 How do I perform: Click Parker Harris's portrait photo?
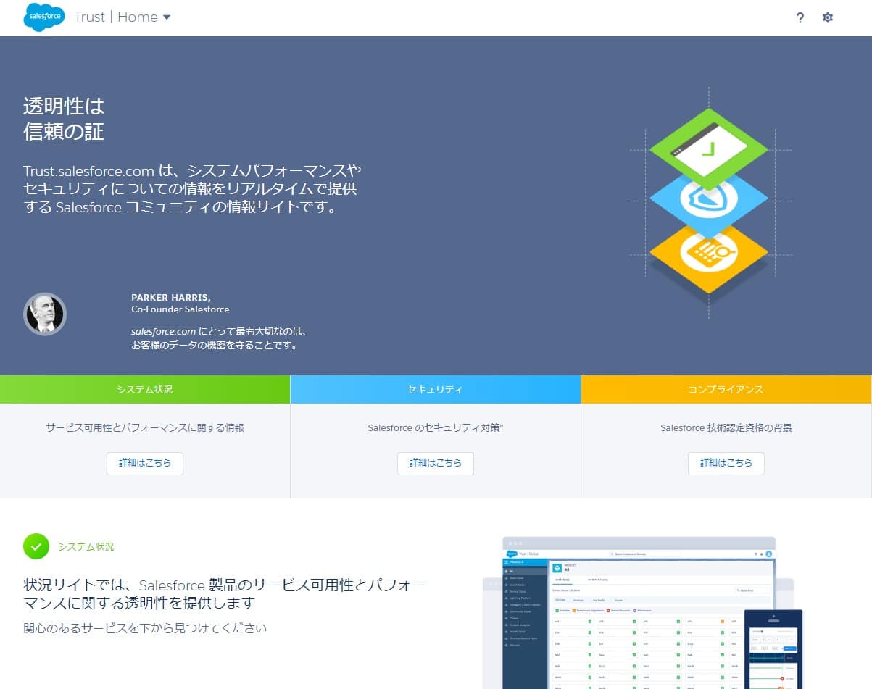(x=45, y=314)
